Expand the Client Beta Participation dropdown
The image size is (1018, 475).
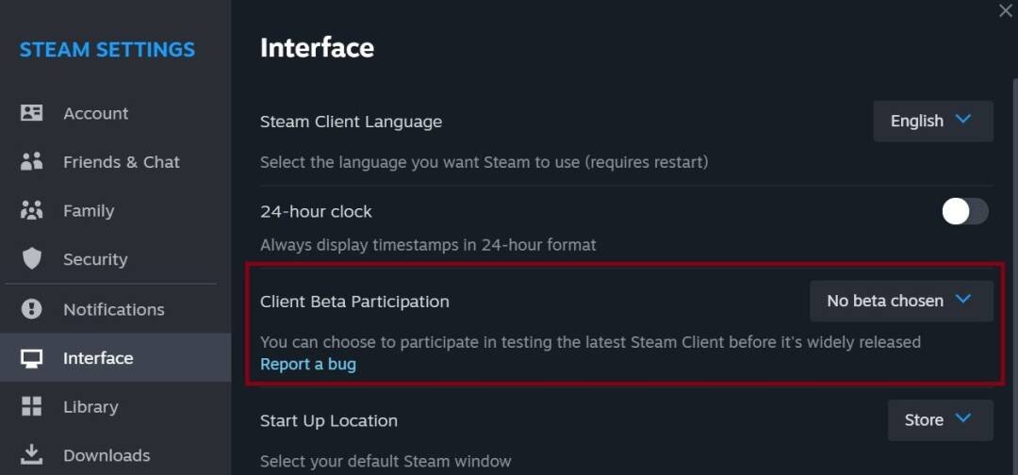tap(901, 301)
